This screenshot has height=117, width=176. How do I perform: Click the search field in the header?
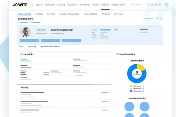tap(138, 5)
